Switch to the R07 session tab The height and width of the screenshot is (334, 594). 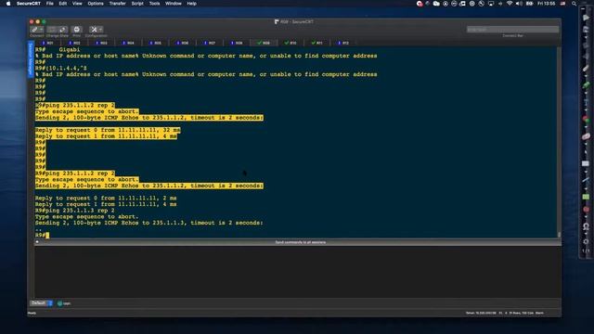pyautogui.click(x=210, y=43)
